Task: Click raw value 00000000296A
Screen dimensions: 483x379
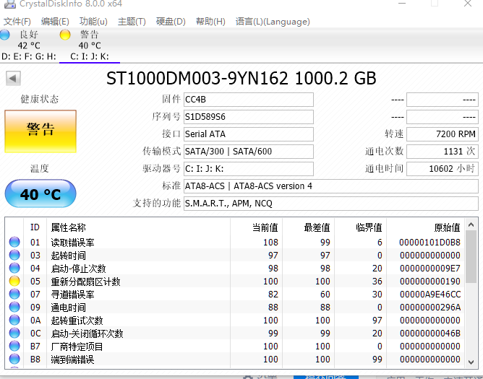Action: pyautogui.click(x=430, y=308)
